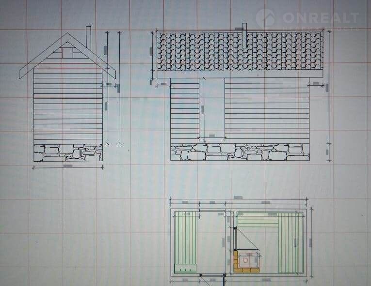Select the chimney on the gable-end elevation
The image size is (371, 286).
tap(89, 35)
